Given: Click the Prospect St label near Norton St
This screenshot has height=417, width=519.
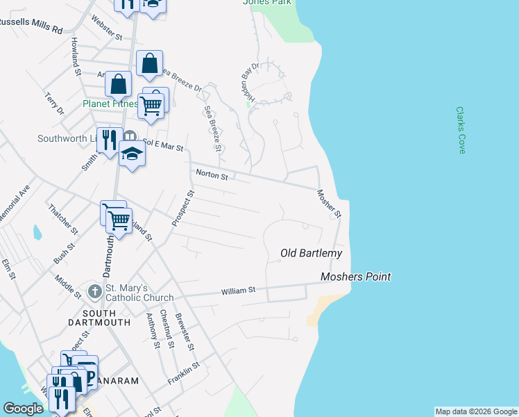Looking at the screenshot, I should click(x=183, y=208).
